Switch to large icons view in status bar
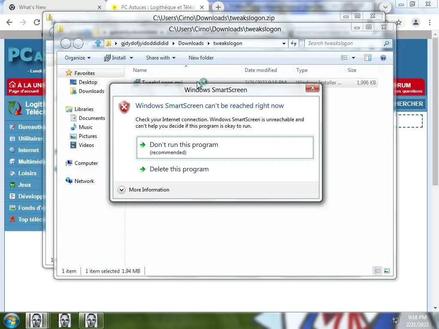Image resolution: width=439 pixels, height=329 pixels. pyautogui.click(x=387, y=271)
